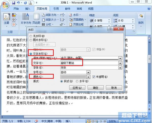The height and width of the screenshot is (123, 152).
Task: Choose 斜式 diagonal layout radio
Action: coord(62,81)
